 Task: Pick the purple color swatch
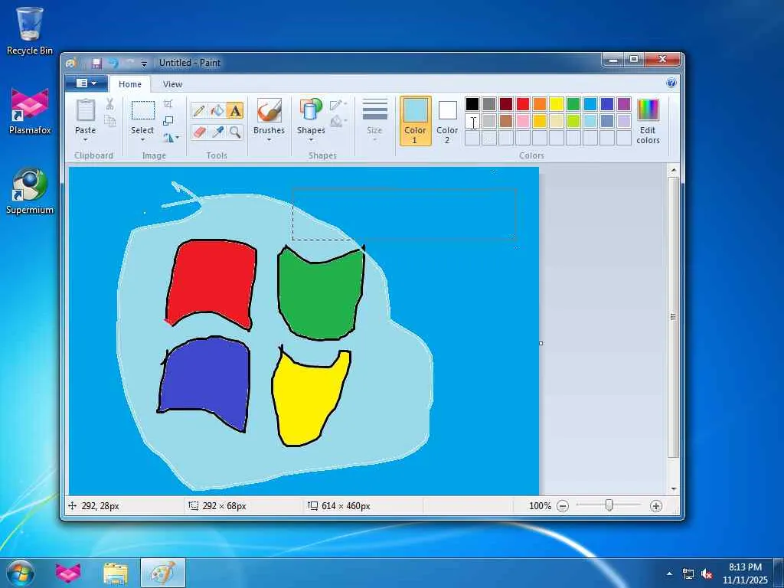pyautogui.click(x=624, y=103)
